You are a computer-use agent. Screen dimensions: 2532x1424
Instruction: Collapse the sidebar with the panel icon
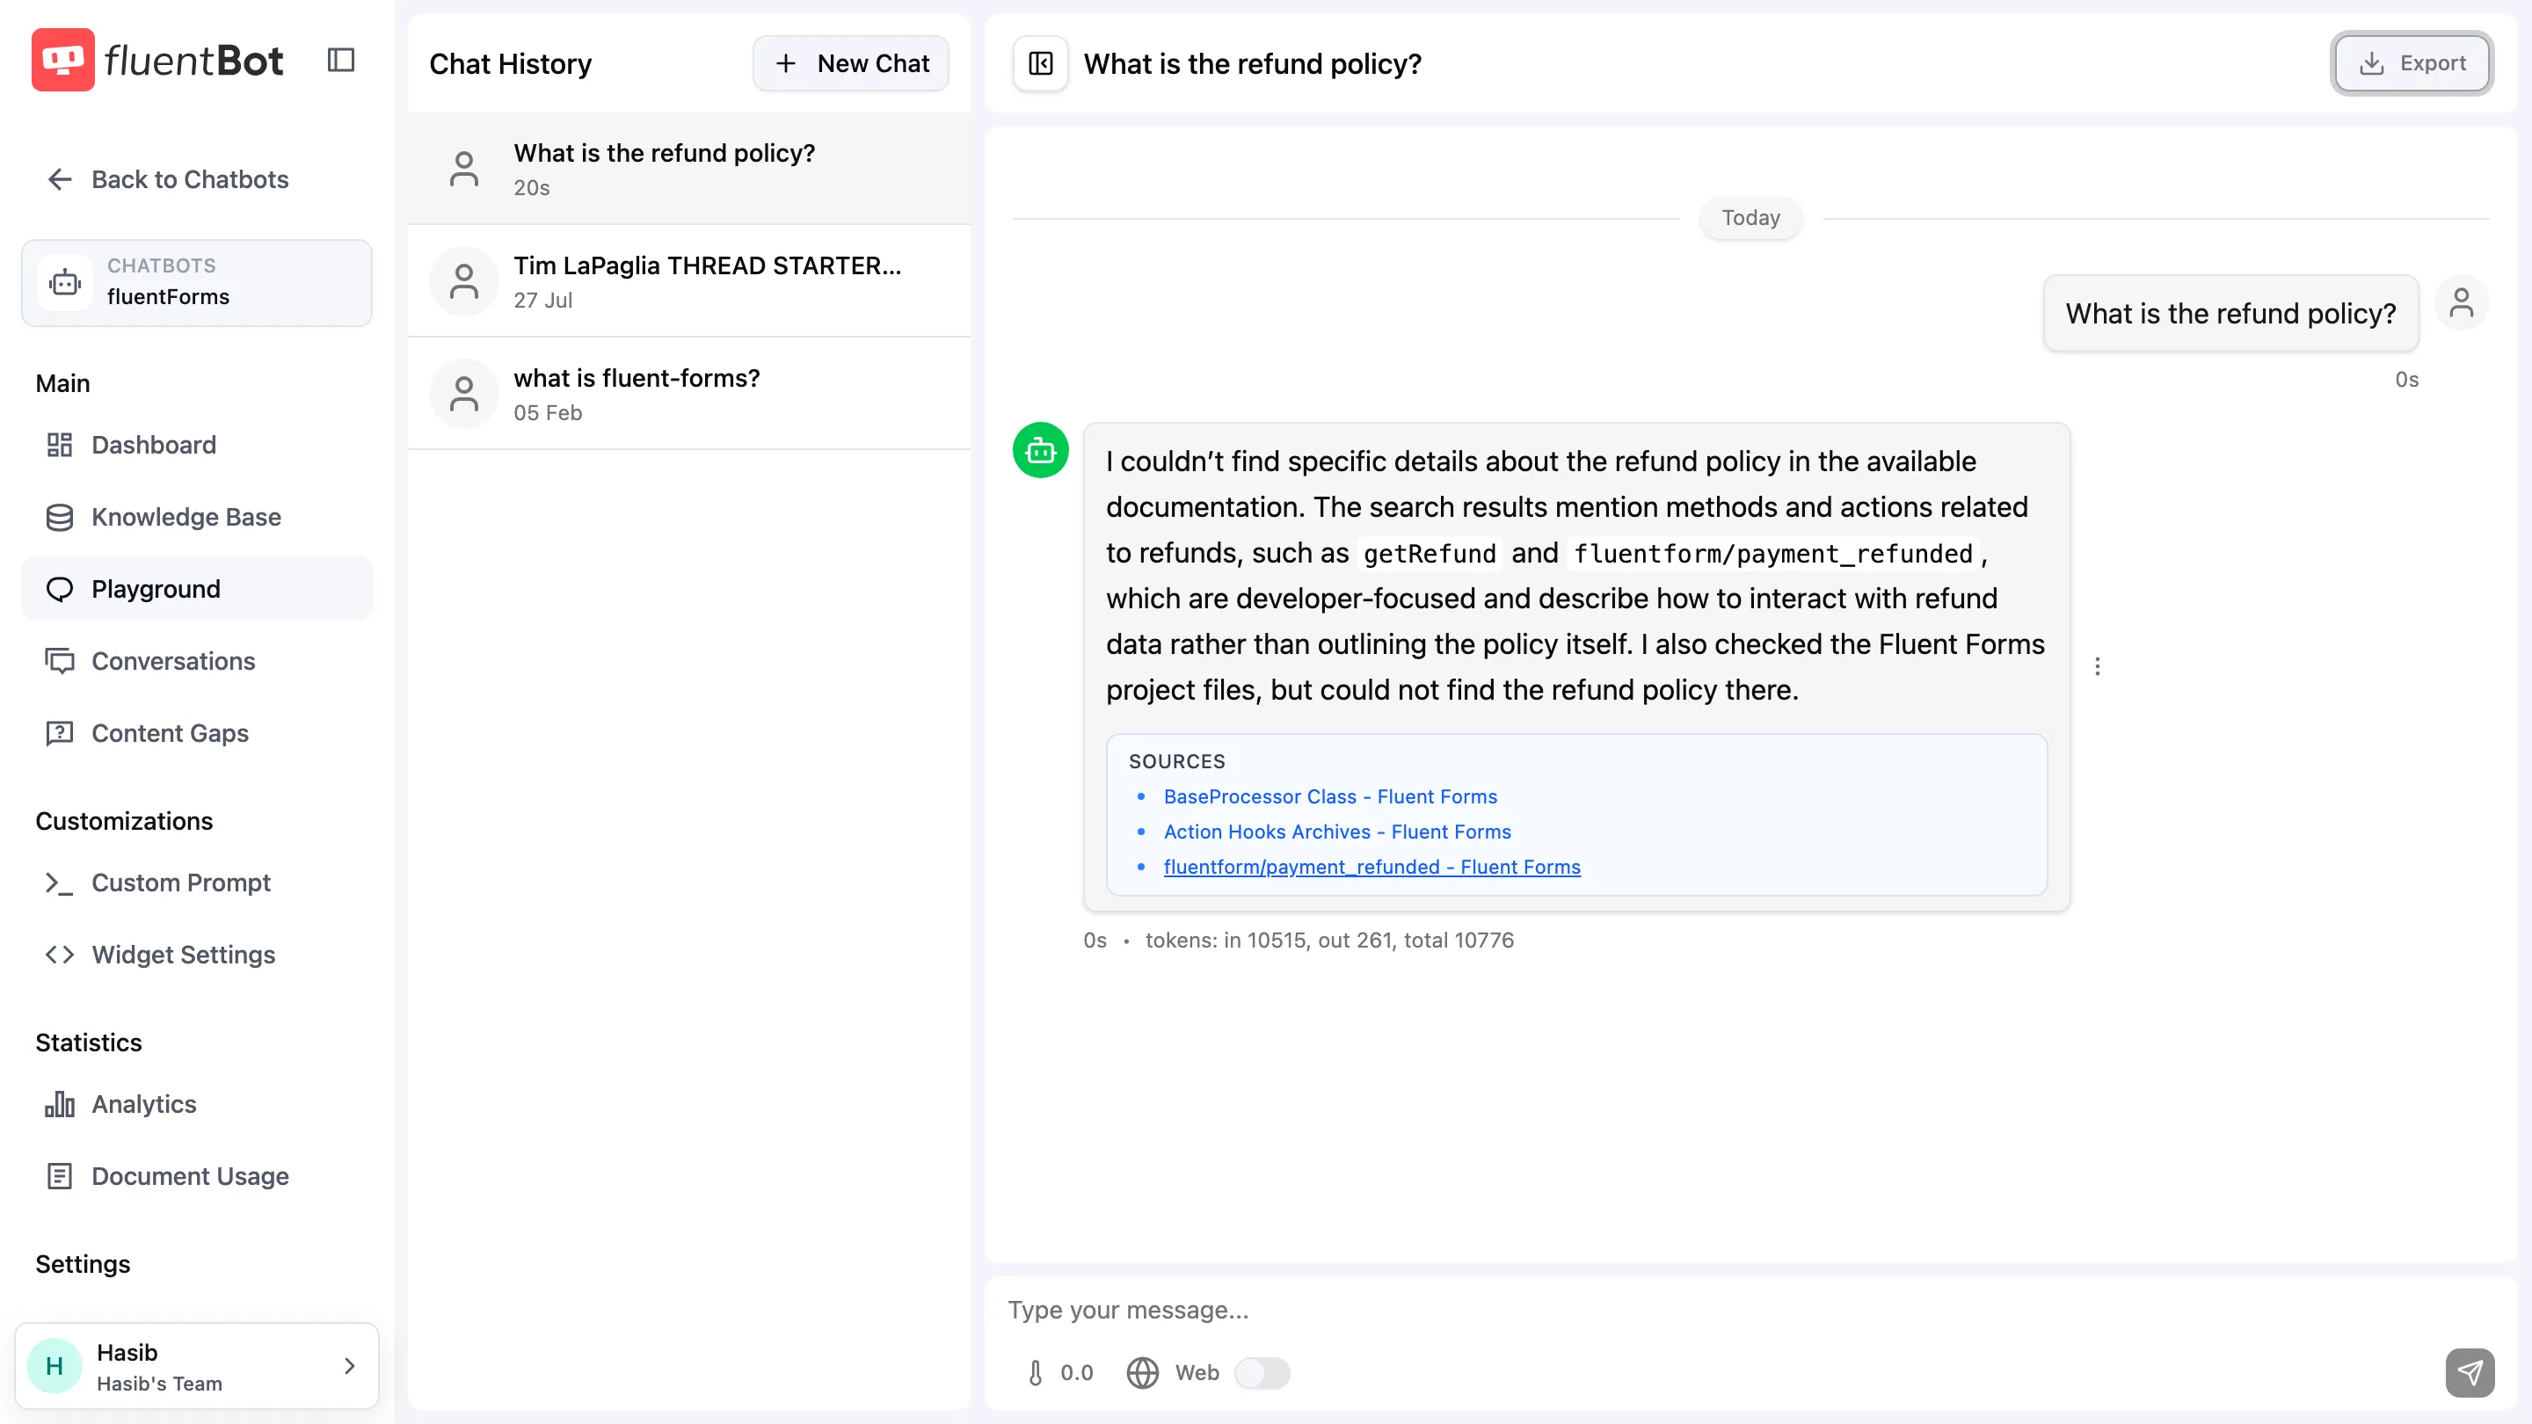tap(341, 60)
